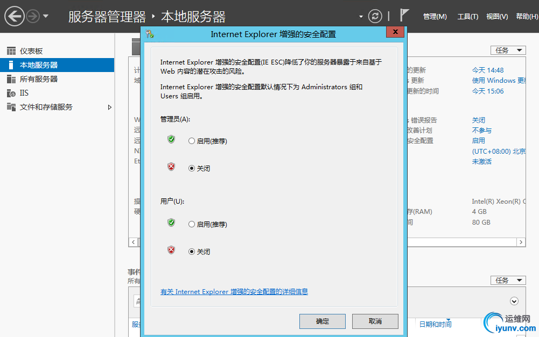The height and width of the screenshot is (337, 539).
Task: Expand the small dropdown left of refresh
Action: 361,17
